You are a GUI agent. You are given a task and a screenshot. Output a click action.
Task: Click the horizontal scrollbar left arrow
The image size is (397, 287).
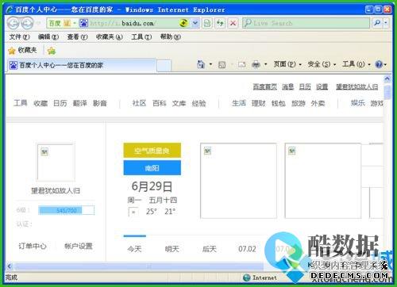click(x=10, y=266)
